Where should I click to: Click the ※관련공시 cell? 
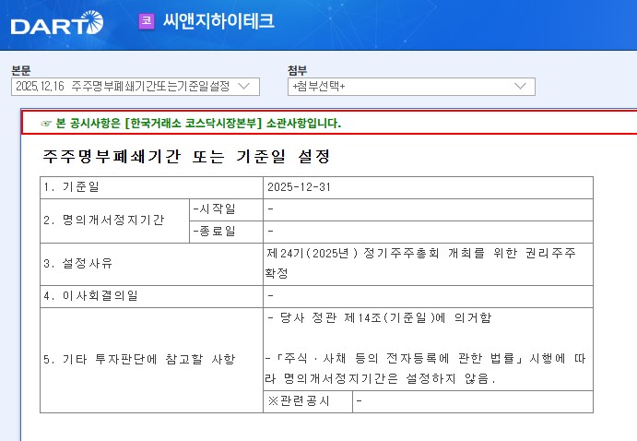click(x=297, y=401)
